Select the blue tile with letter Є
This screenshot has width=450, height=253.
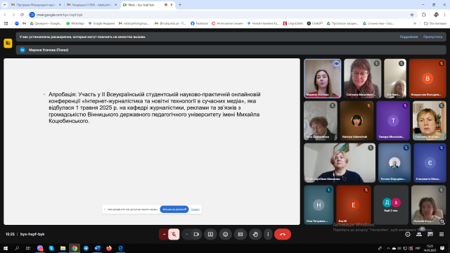pos(430,163)
